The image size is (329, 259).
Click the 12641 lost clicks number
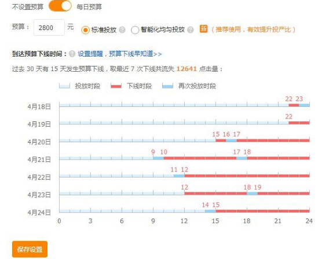pyautogui.click(x=187, y=69)
